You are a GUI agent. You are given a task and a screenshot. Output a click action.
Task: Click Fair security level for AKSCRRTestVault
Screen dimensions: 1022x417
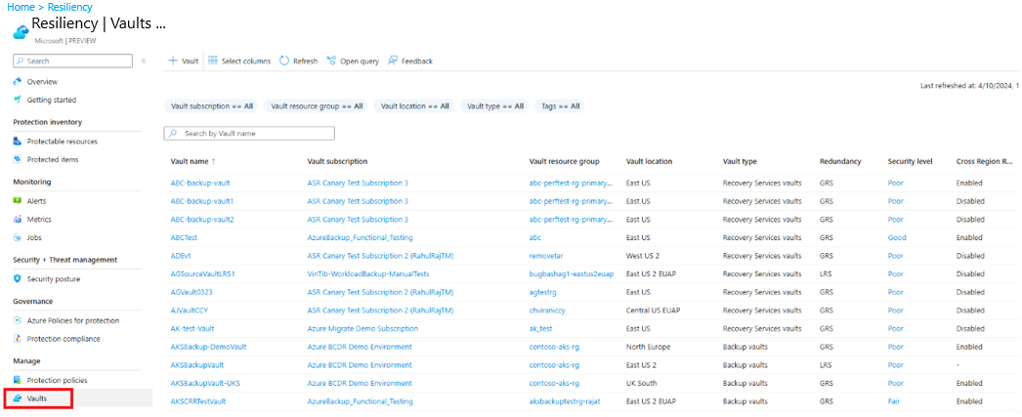(x=894, y=401)
